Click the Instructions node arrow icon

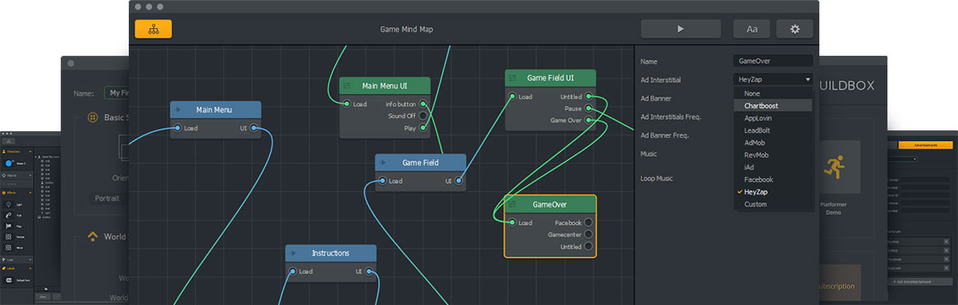294,253
